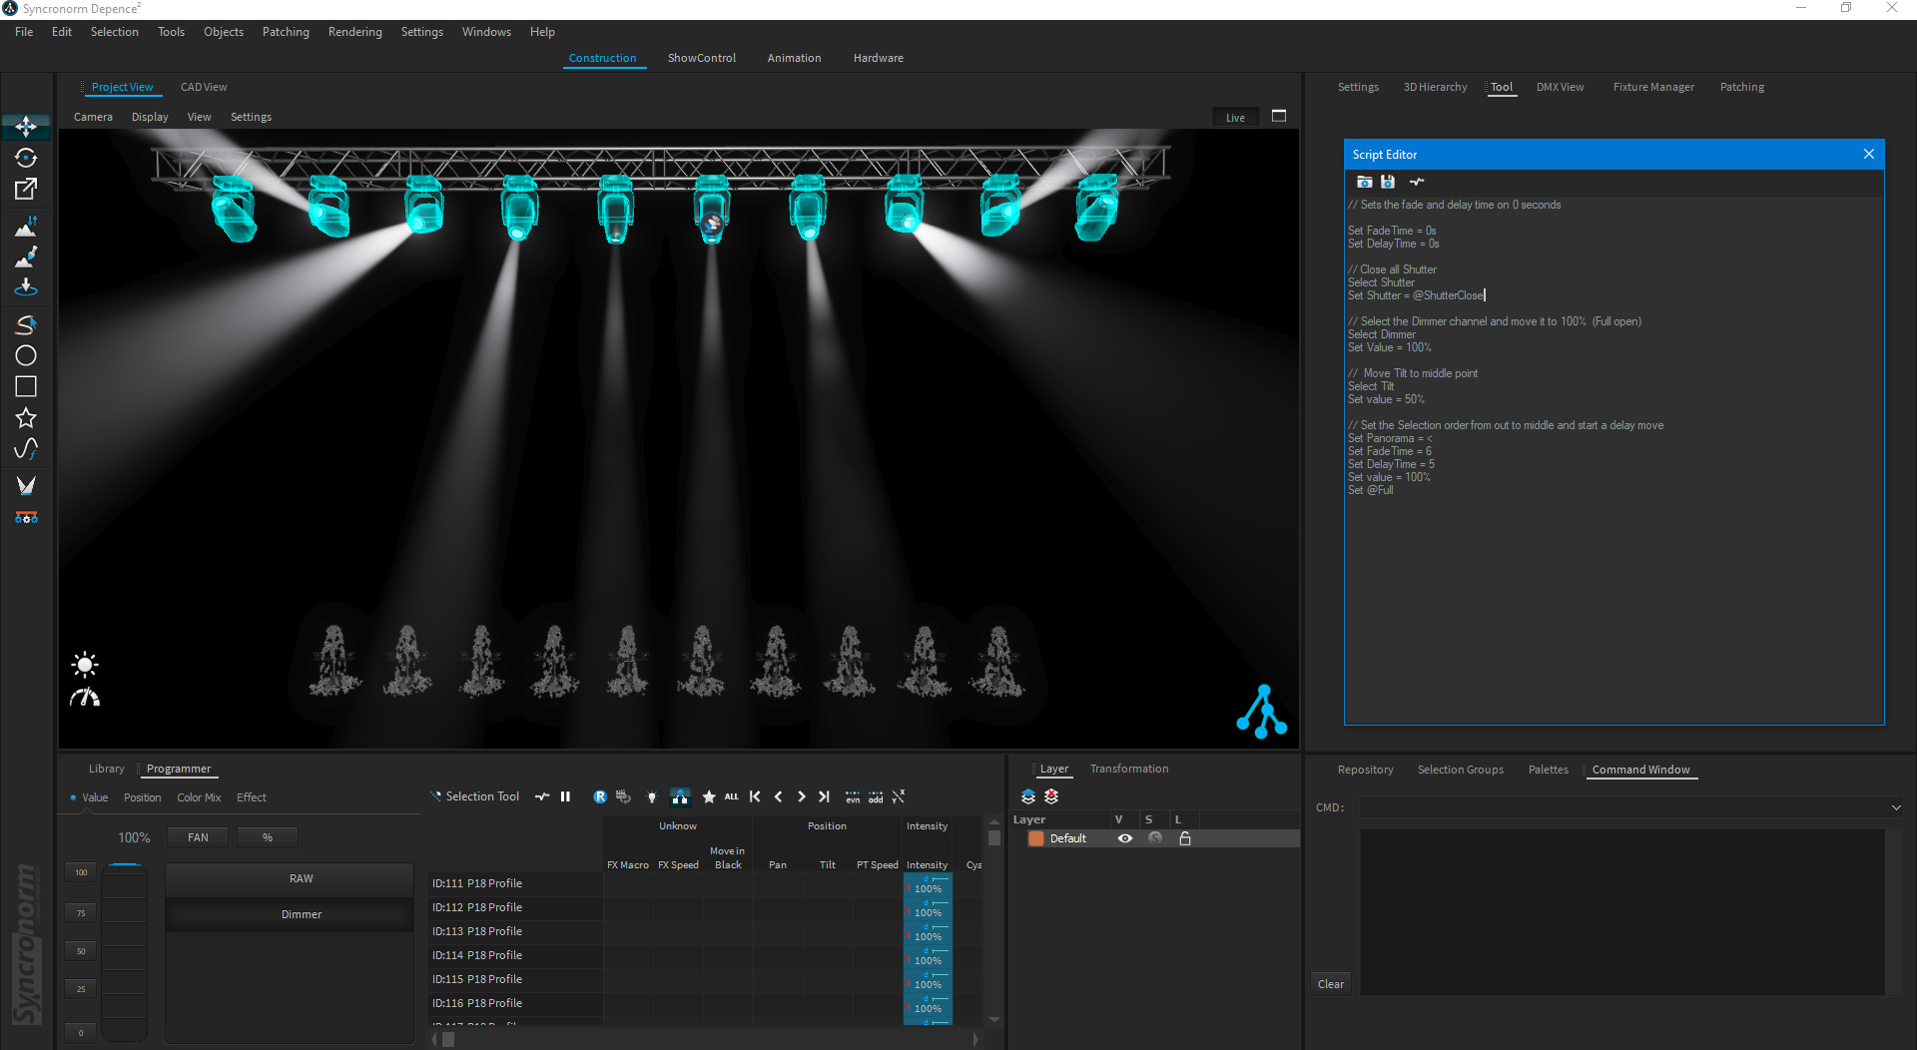Toggle visibility eye of Default layer
Viewport: 1917px width, 1050px height.
point(1125,838)
